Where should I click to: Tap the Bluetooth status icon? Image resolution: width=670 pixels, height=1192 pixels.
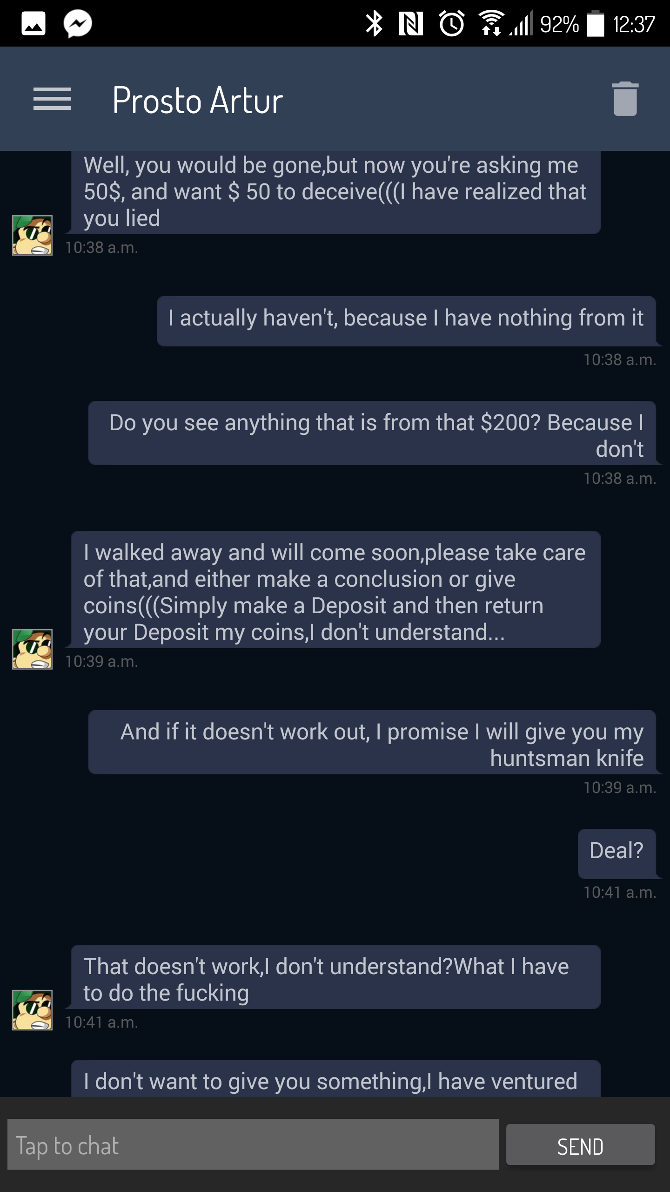374,24
